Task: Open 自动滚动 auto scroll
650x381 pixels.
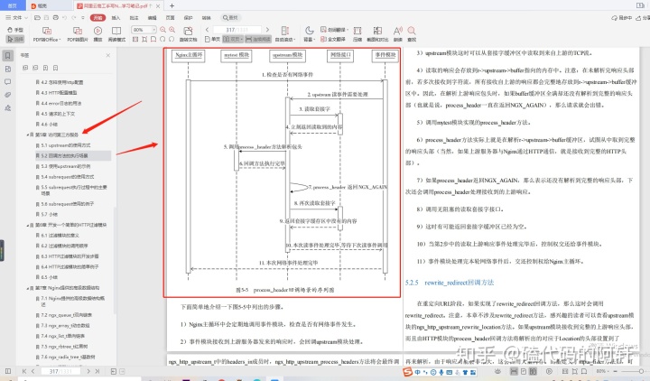Action: click(x=284, y=34)
